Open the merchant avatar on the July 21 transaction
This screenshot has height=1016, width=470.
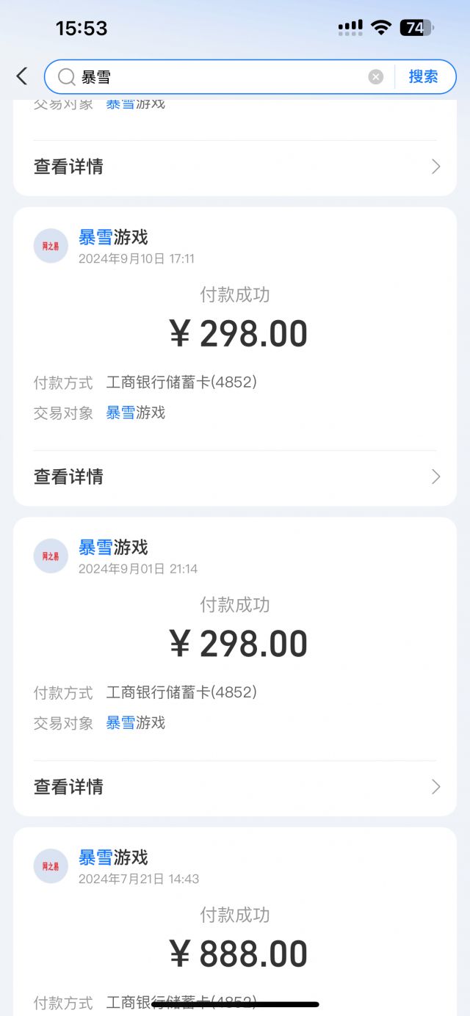51,866
